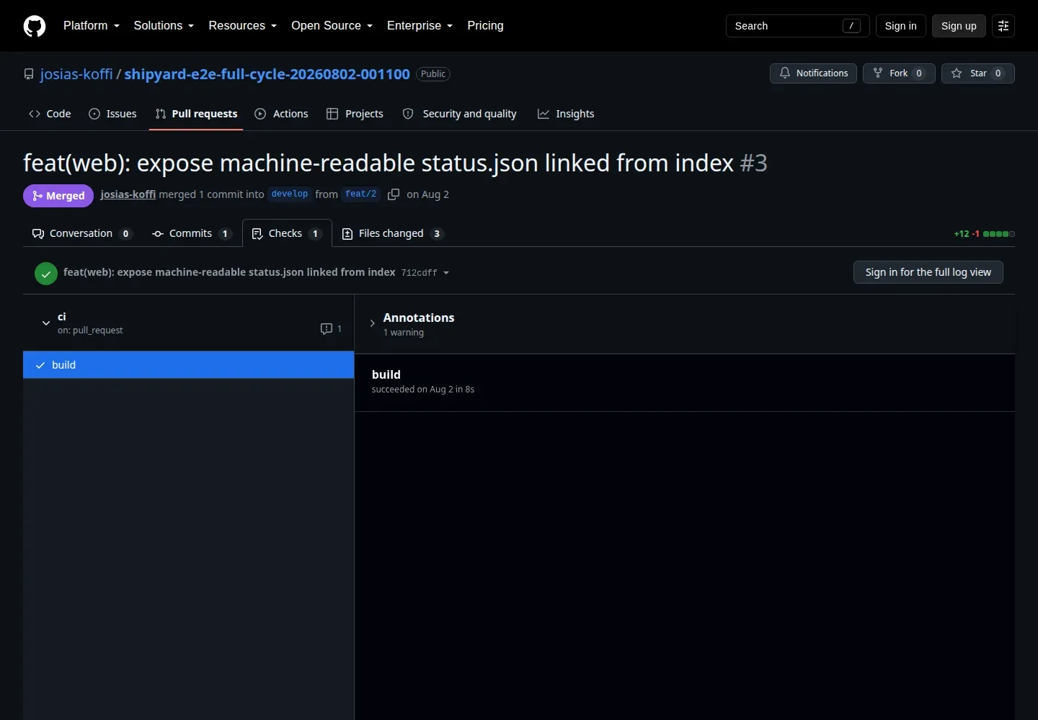Fork the repository
1038x720 pixels.
click(899, 73)
